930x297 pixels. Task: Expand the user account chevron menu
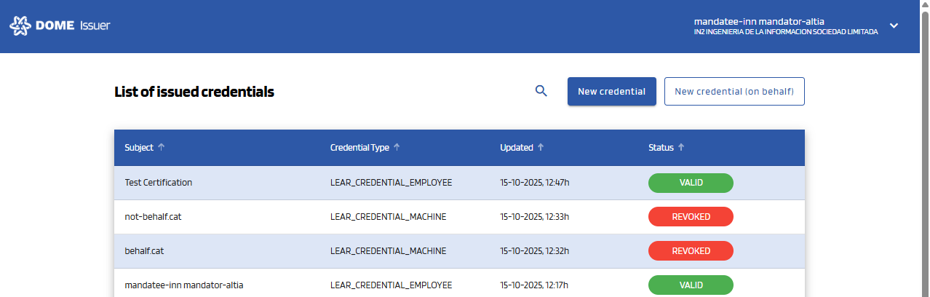click(x=894, y=26)
